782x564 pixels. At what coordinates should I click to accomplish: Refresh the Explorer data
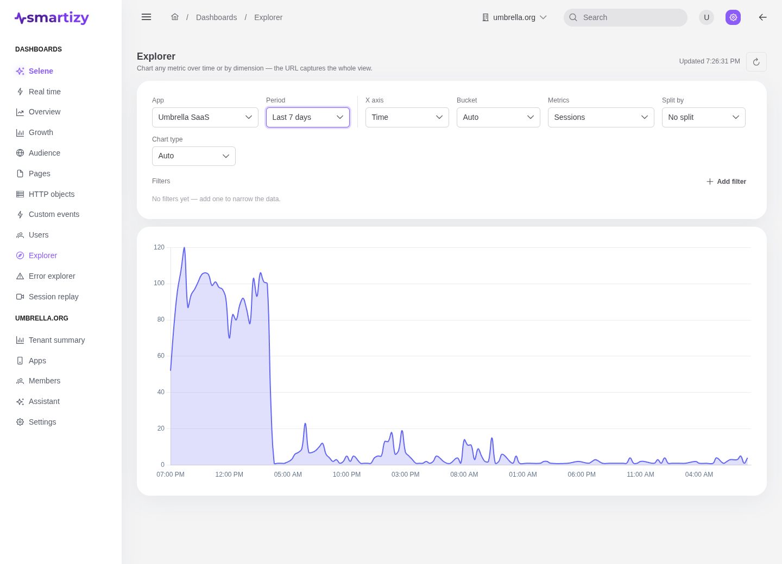point(756,62)
